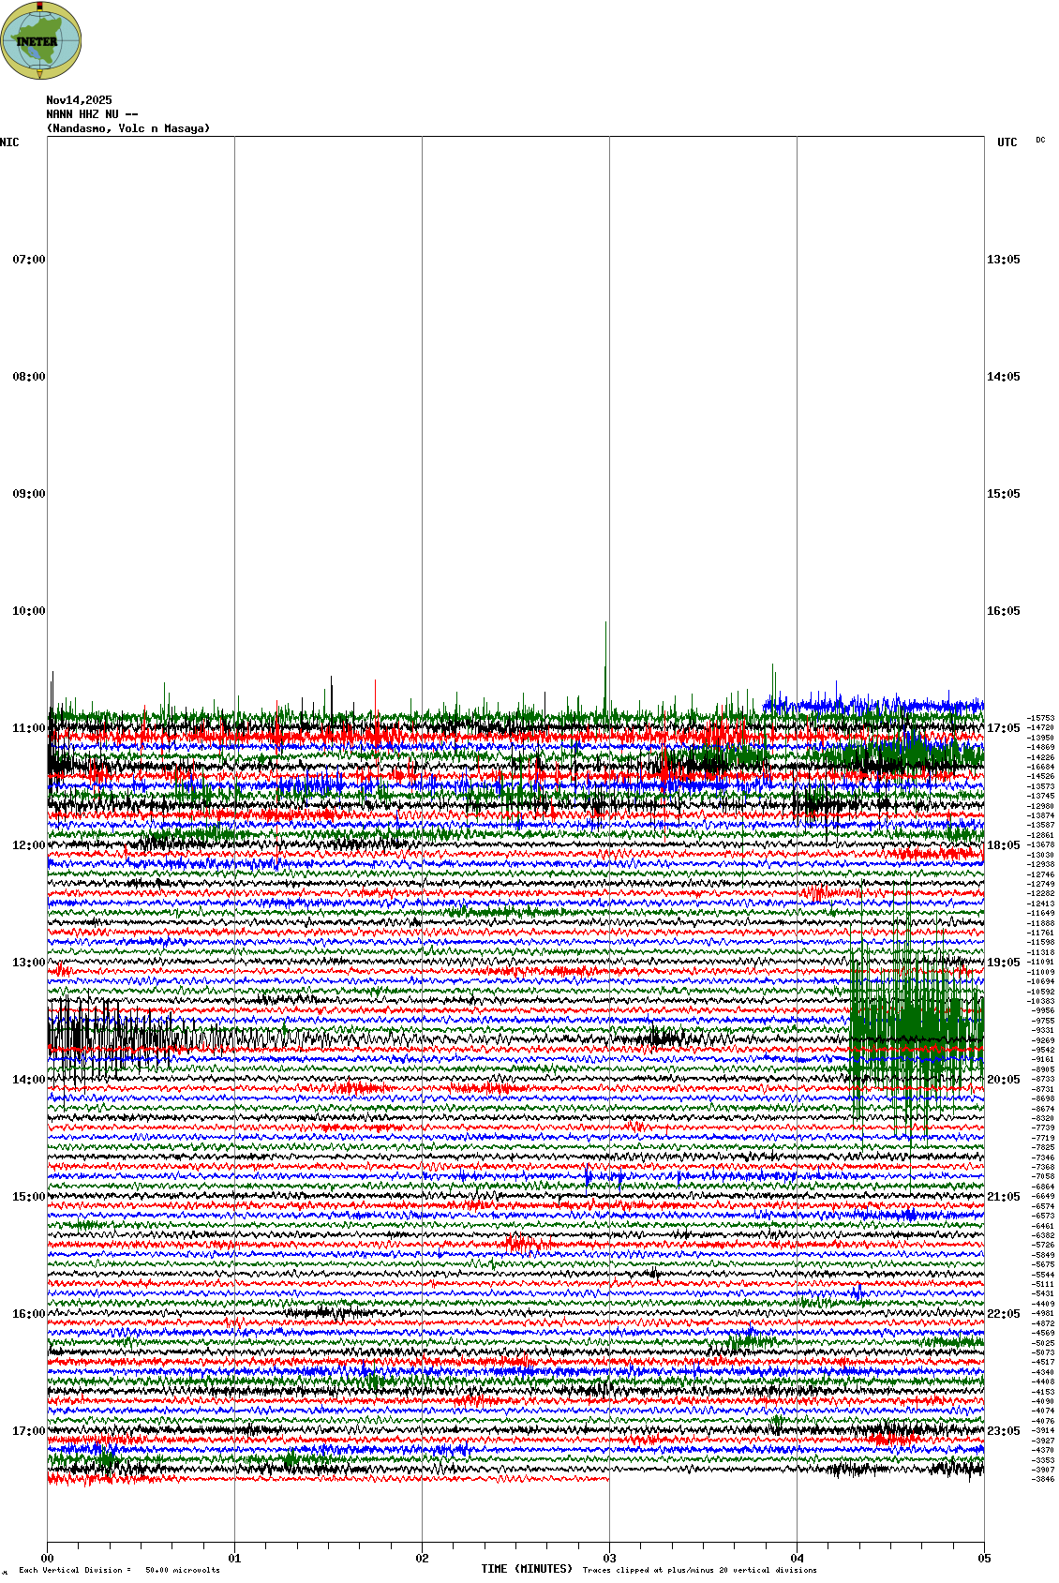Click the 14:00 local time label

pos(28,1080)
